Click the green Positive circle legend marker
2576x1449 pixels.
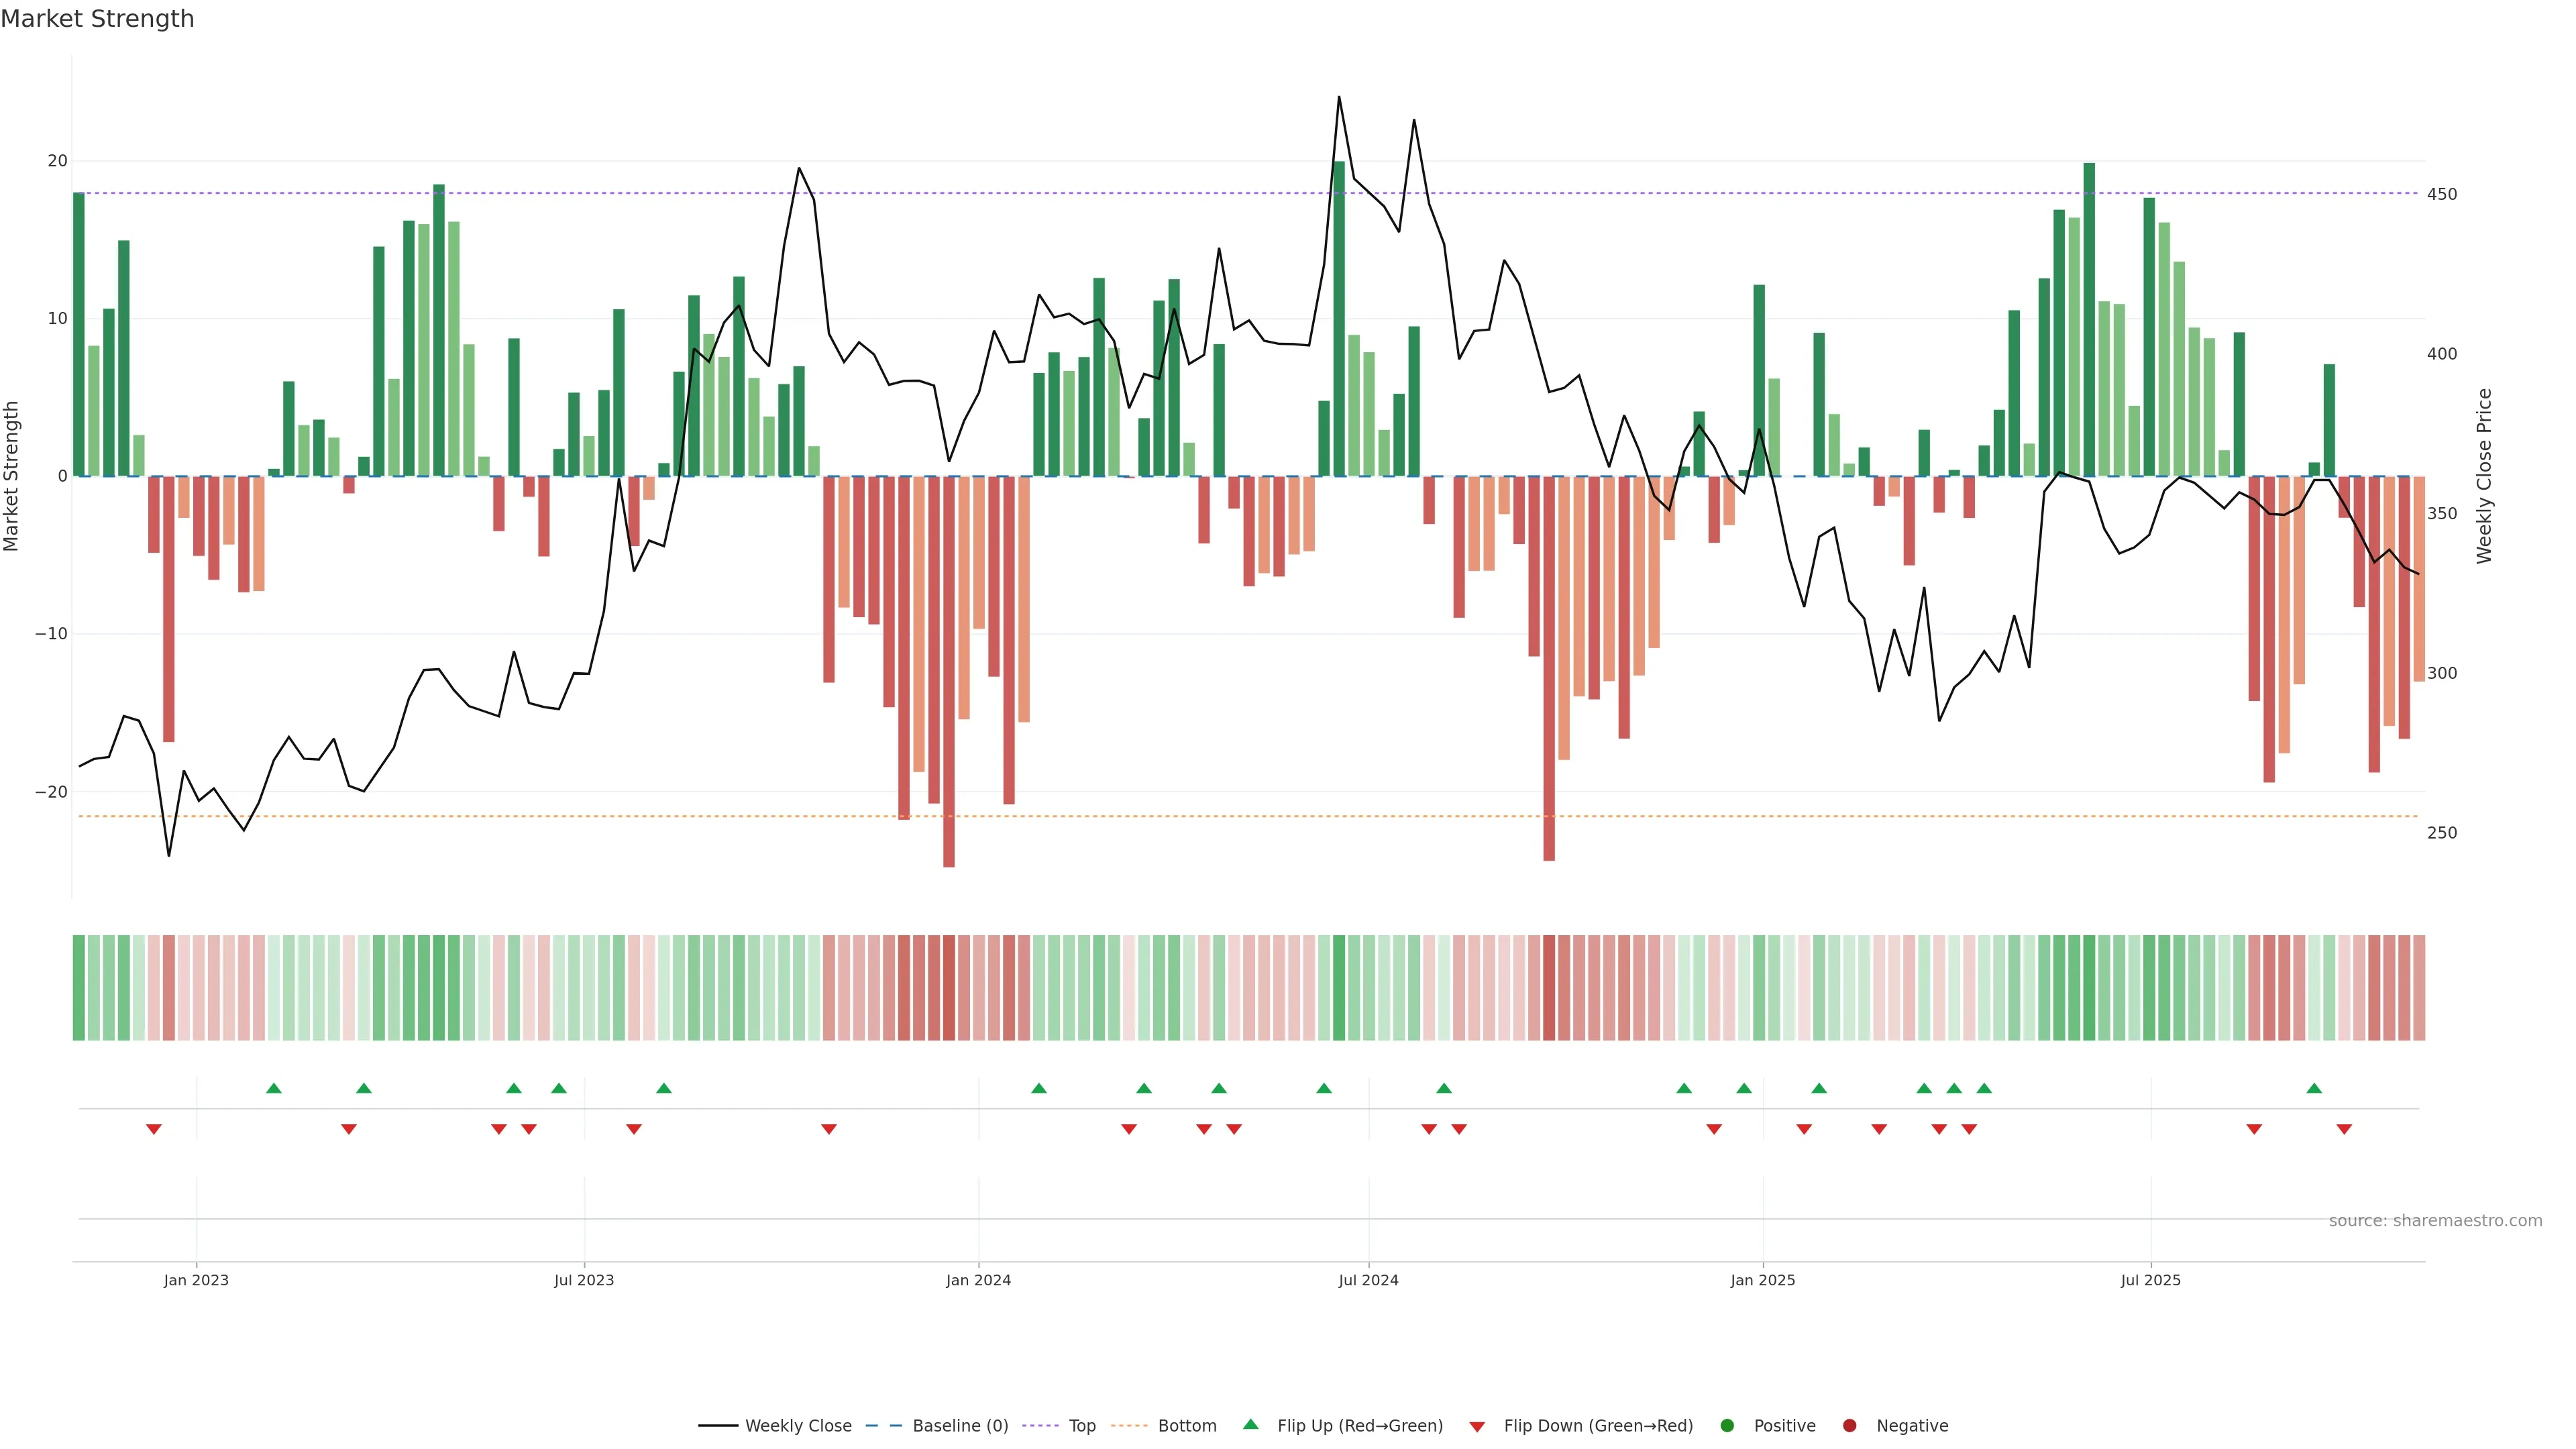coord(1727,1426)
